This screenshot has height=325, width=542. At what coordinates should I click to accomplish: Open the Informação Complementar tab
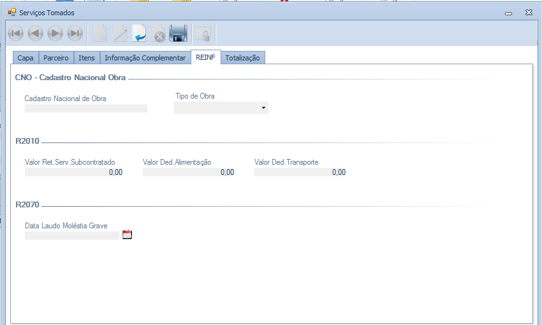click(145, 57)
